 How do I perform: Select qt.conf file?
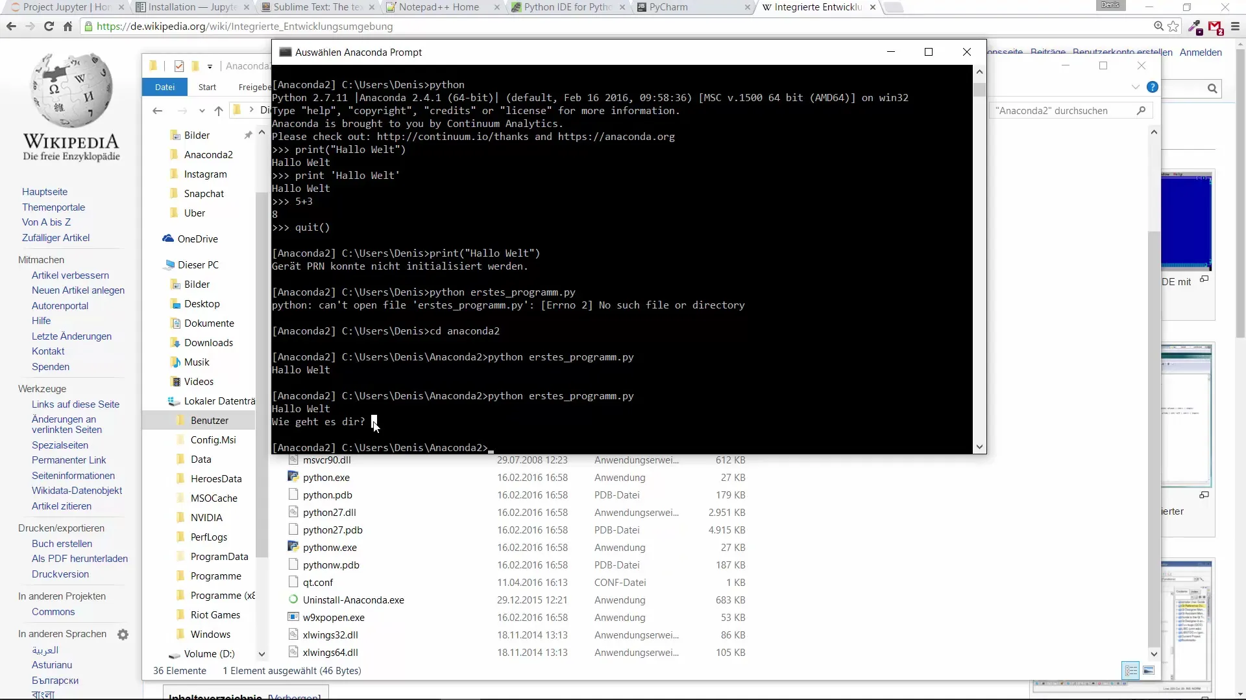pyautogui.click(x=317, y=583)
